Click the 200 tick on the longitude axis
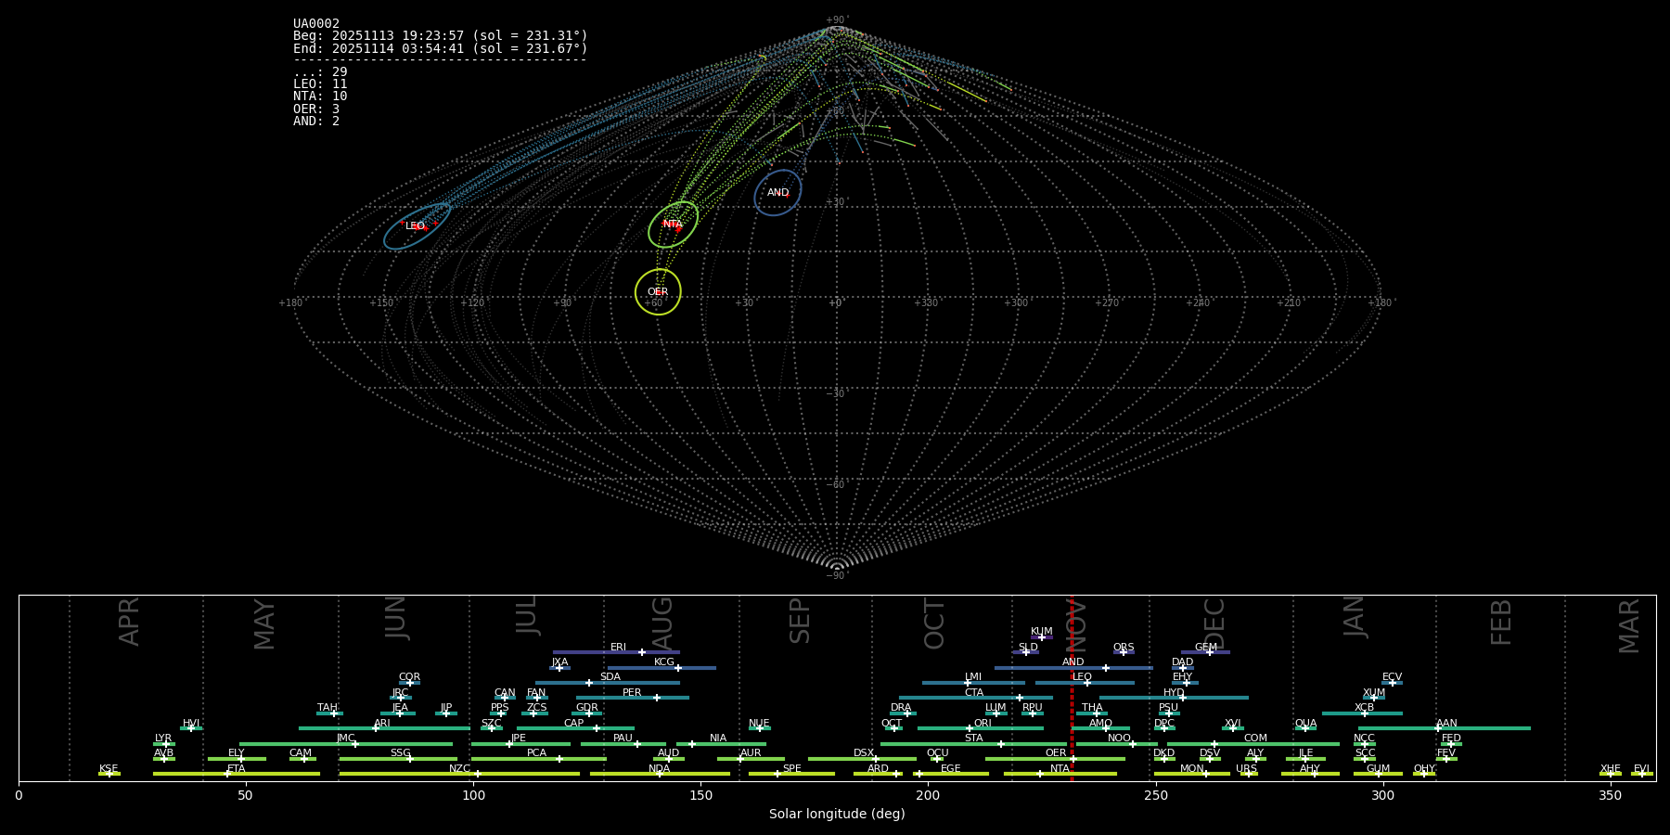This screenshot has width=1670, height=835. click(x=928, y=795)
